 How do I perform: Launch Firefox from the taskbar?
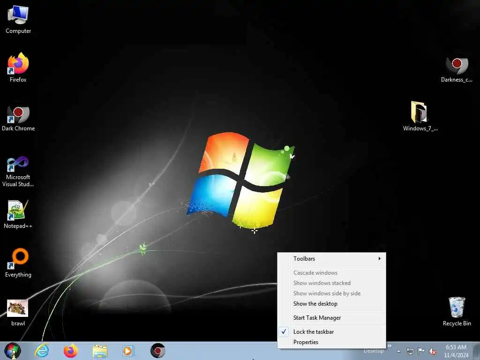[70, 351]
